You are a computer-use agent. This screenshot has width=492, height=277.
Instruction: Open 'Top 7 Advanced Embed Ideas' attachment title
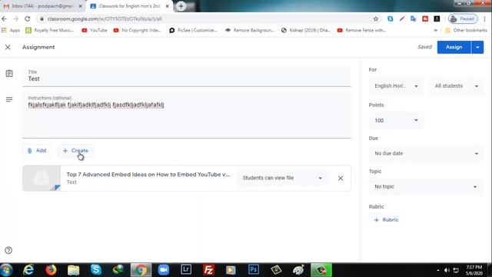[148, 175]
